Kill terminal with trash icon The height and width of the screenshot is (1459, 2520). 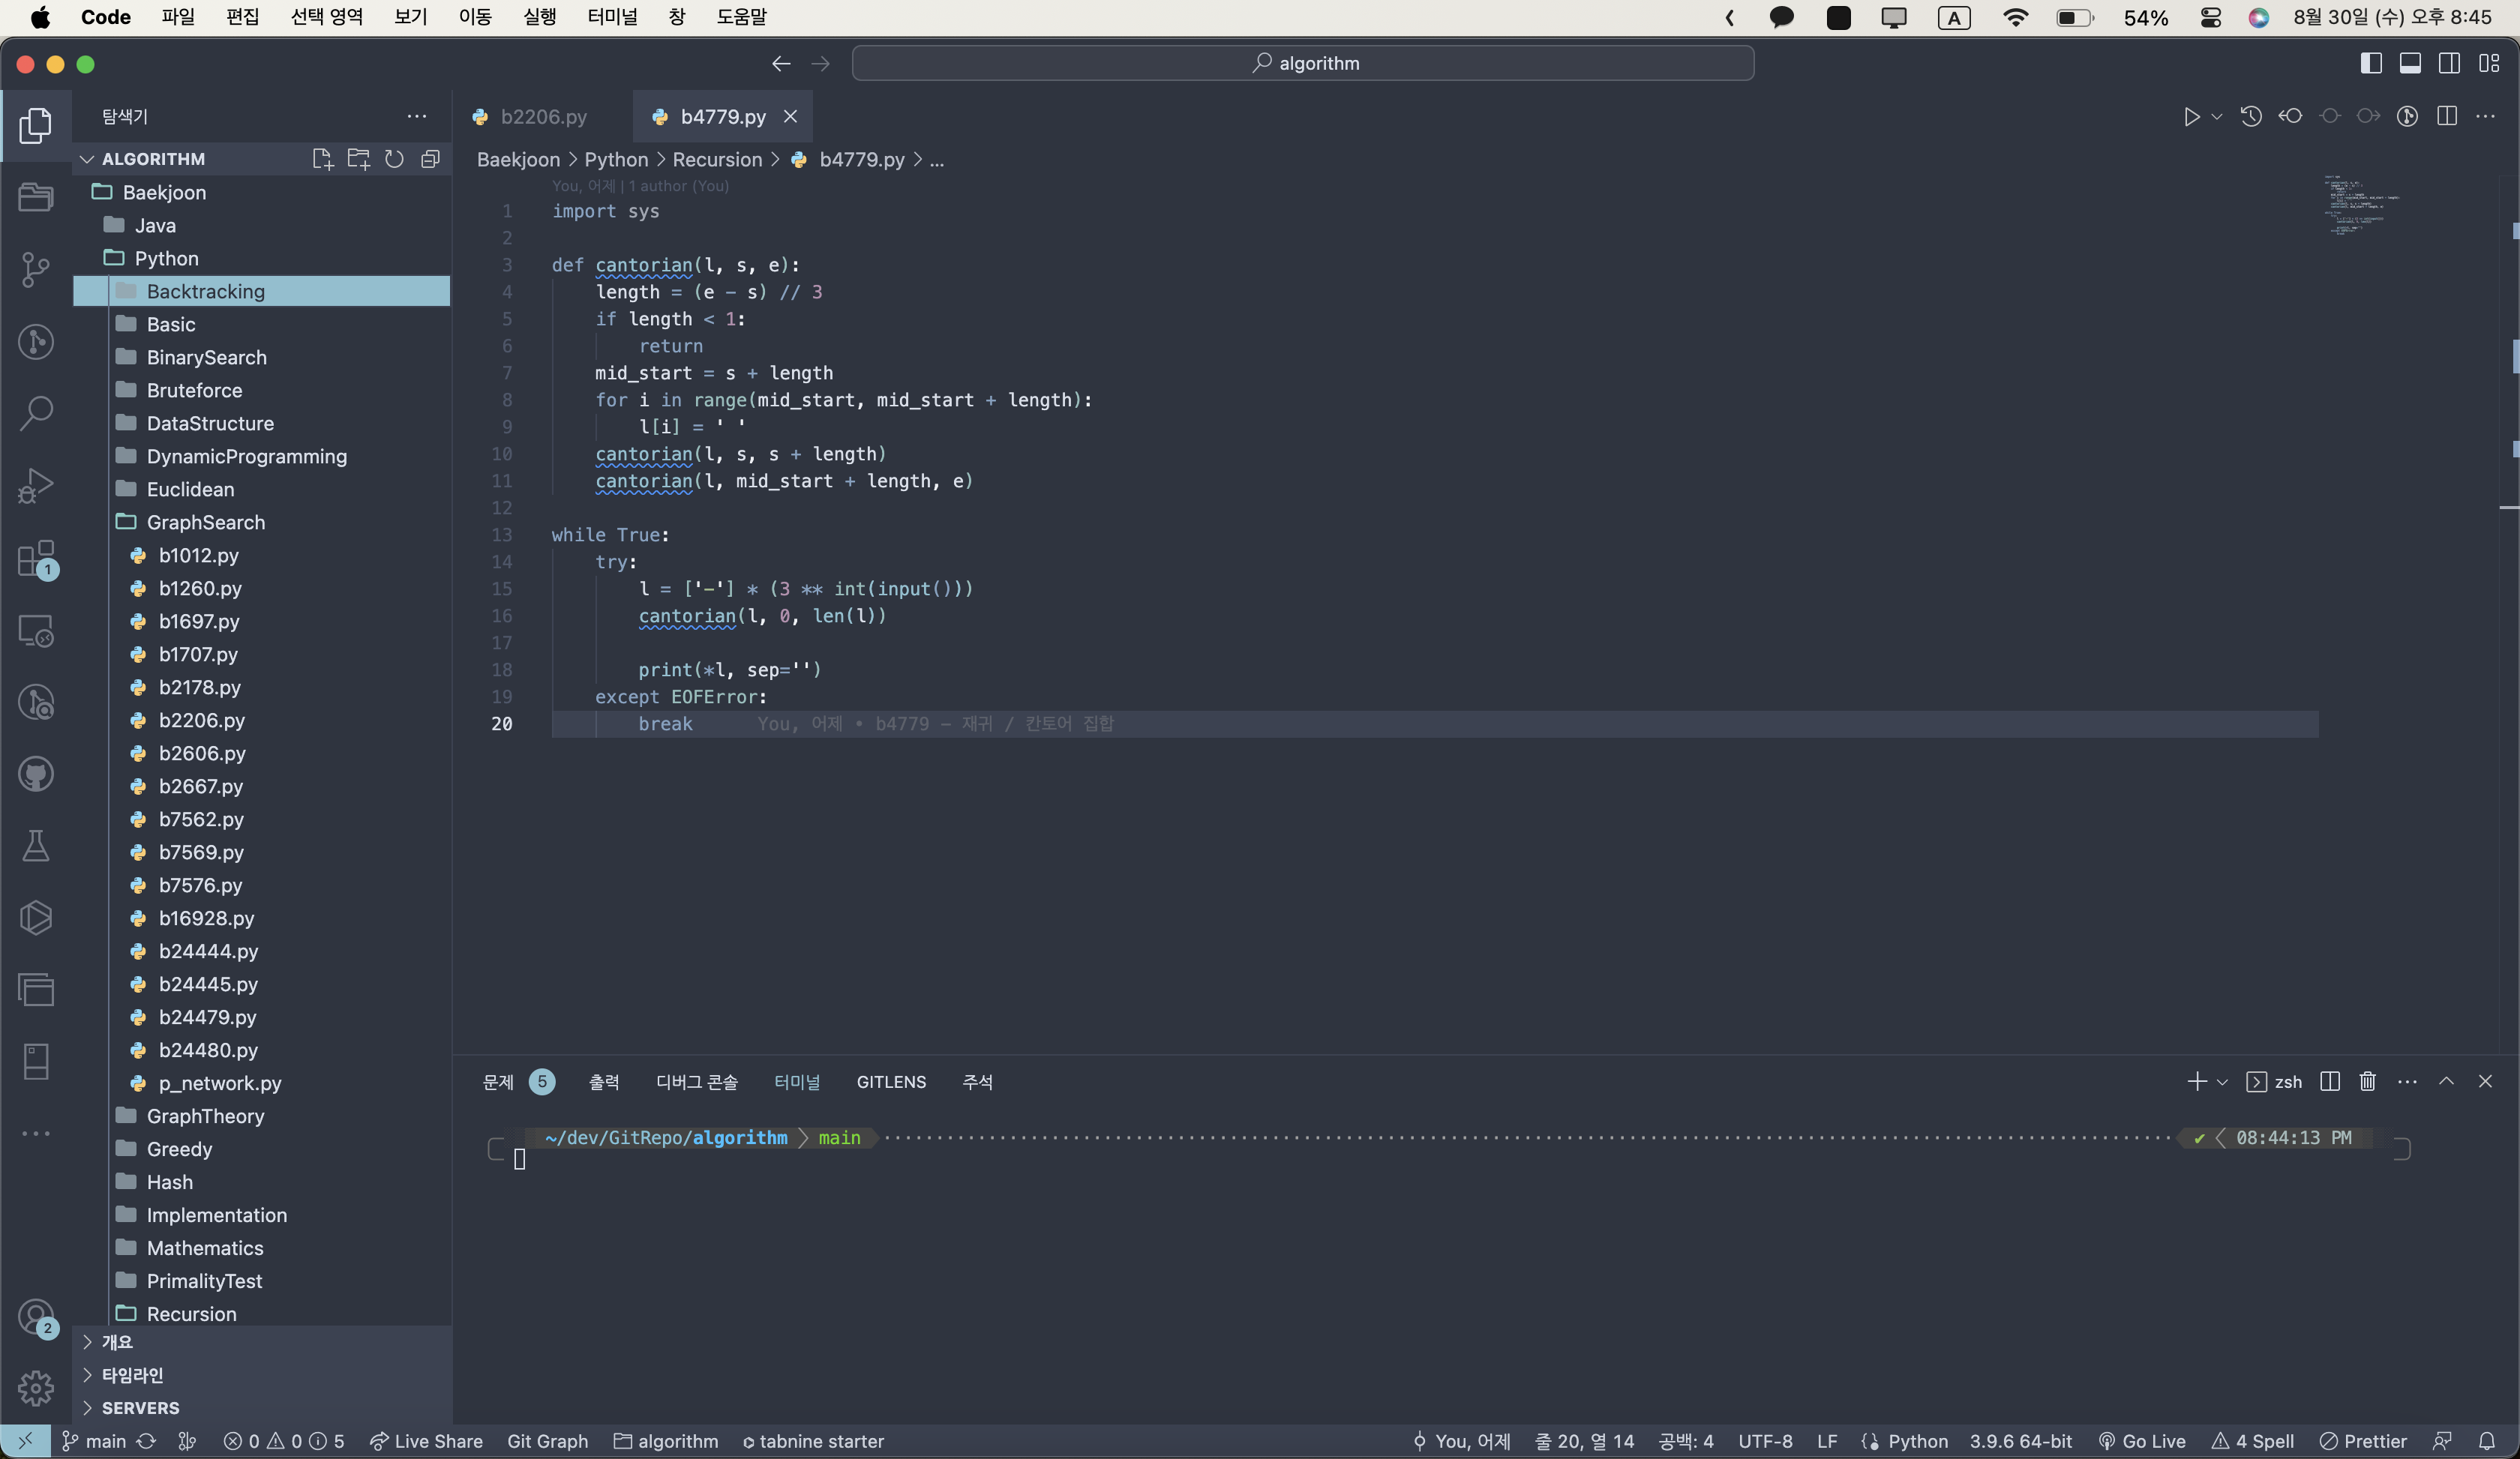click(2367, 1081)
